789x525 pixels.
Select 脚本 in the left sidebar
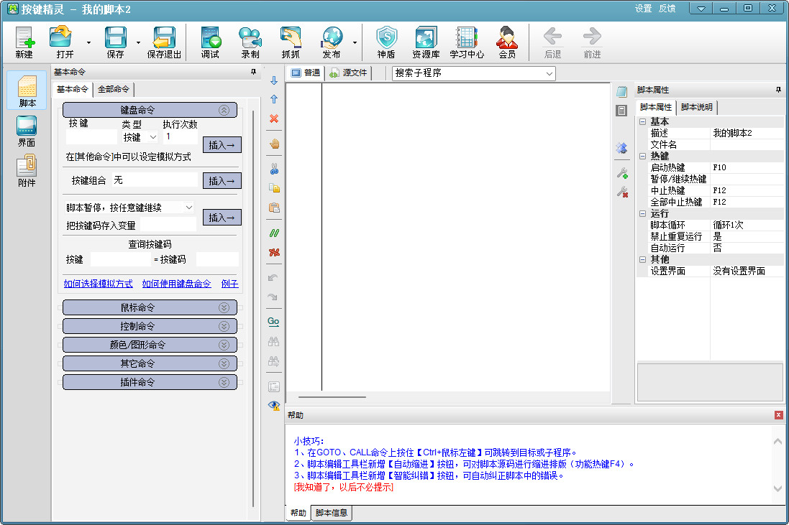point(27,90)
